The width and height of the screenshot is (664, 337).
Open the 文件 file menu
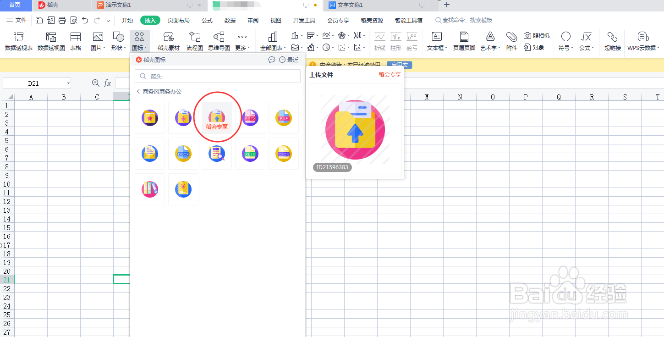pos(16,20)
